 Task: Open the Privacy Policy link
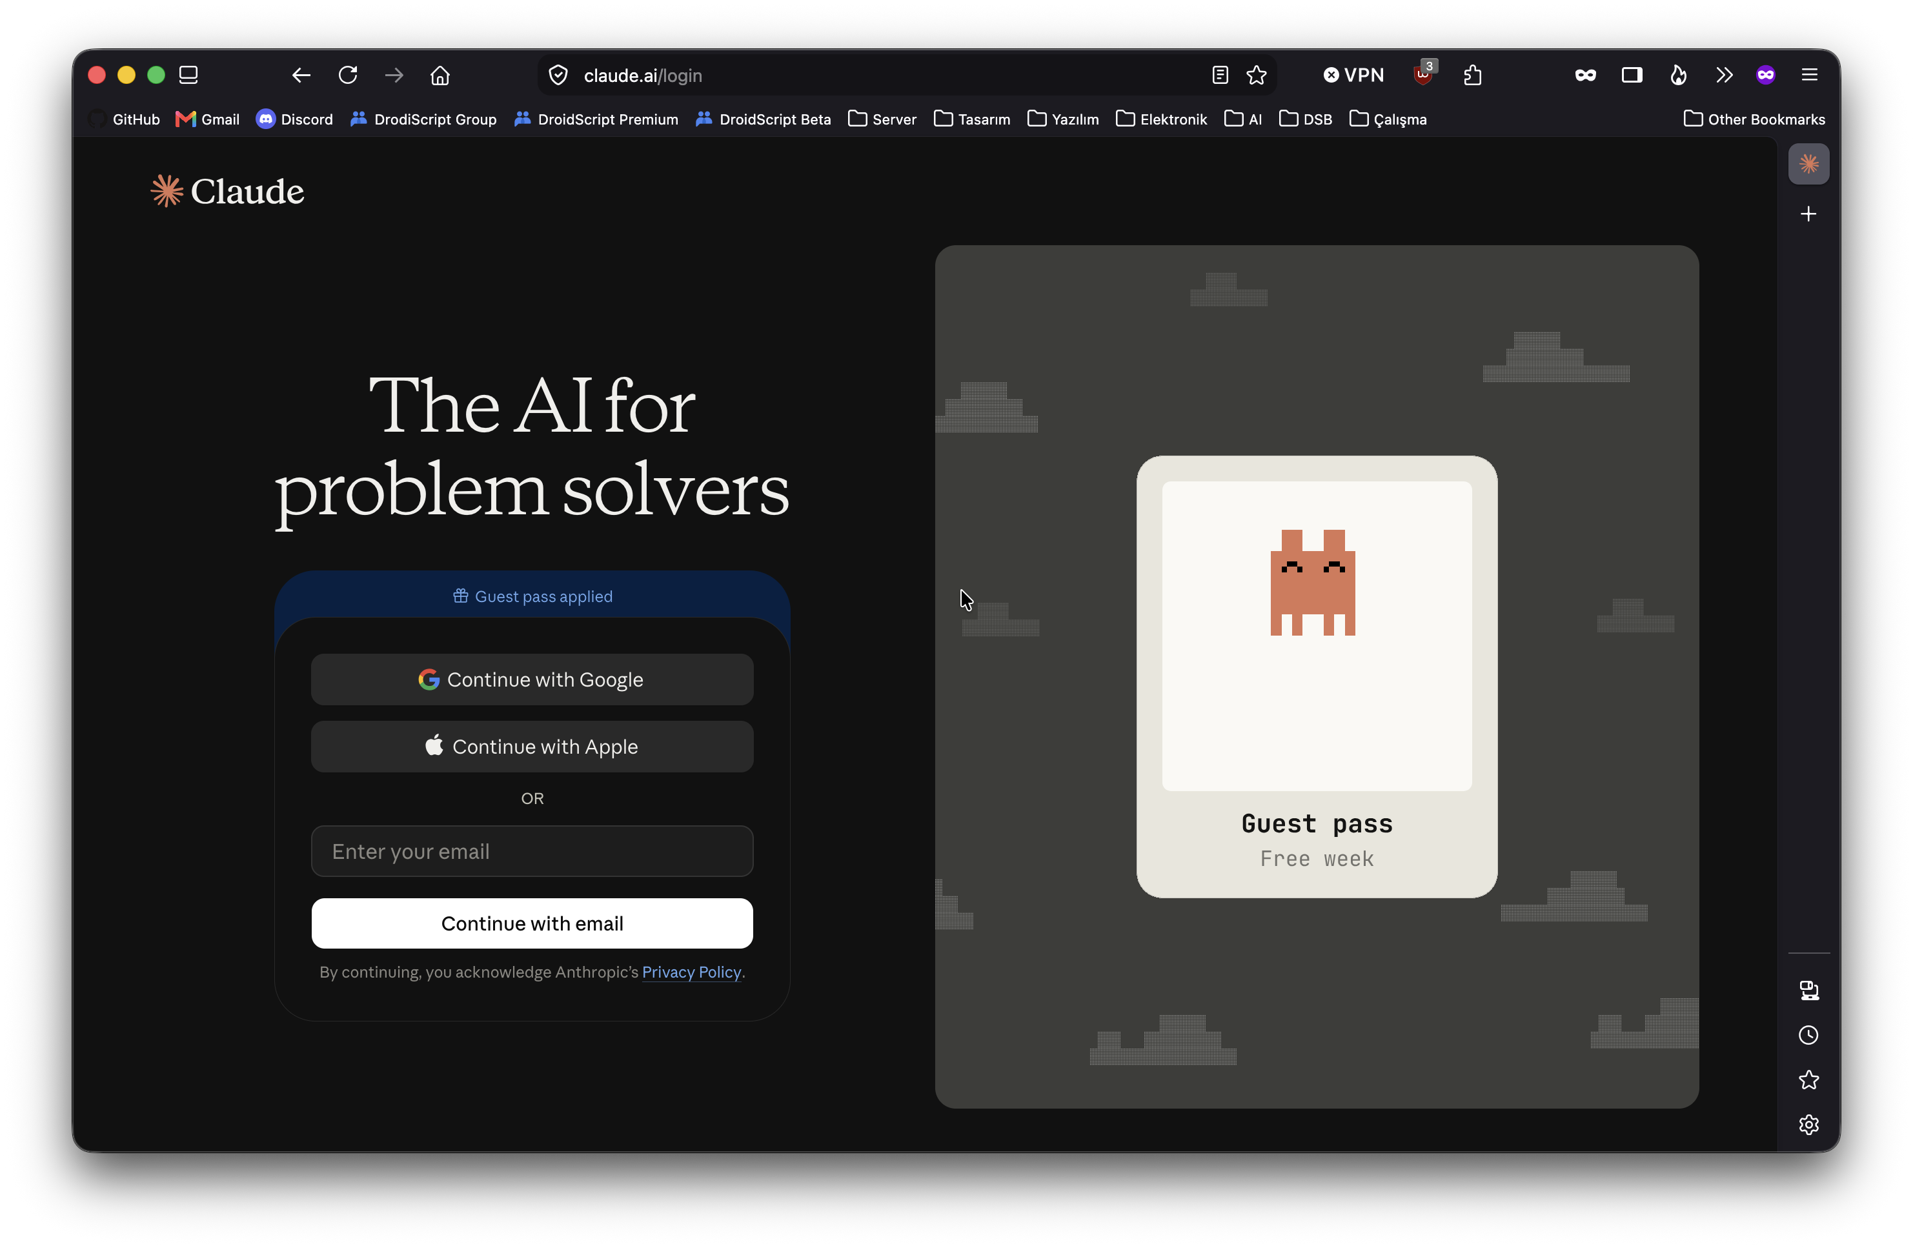click(x=691, y=972)
